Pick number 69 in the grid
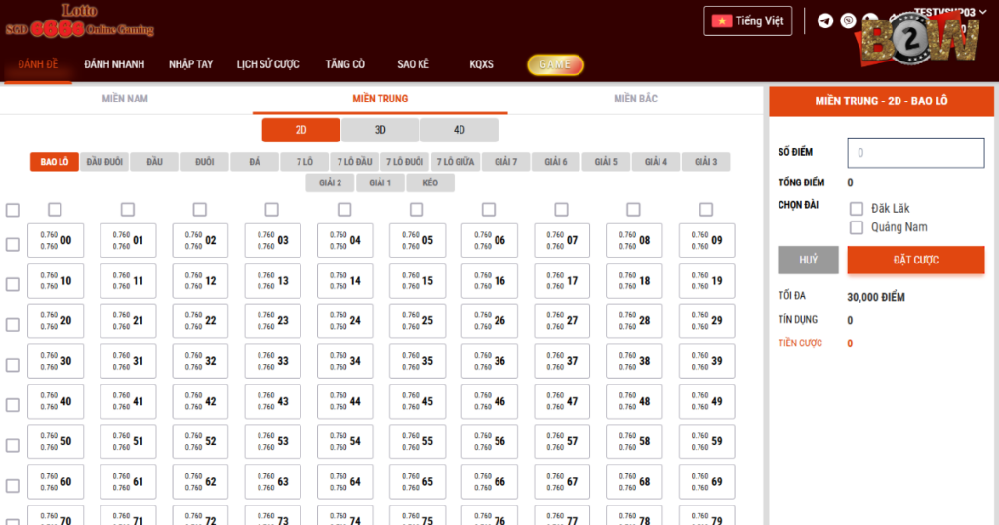Viewport: 999px width, 525px height. coord(706,482)
